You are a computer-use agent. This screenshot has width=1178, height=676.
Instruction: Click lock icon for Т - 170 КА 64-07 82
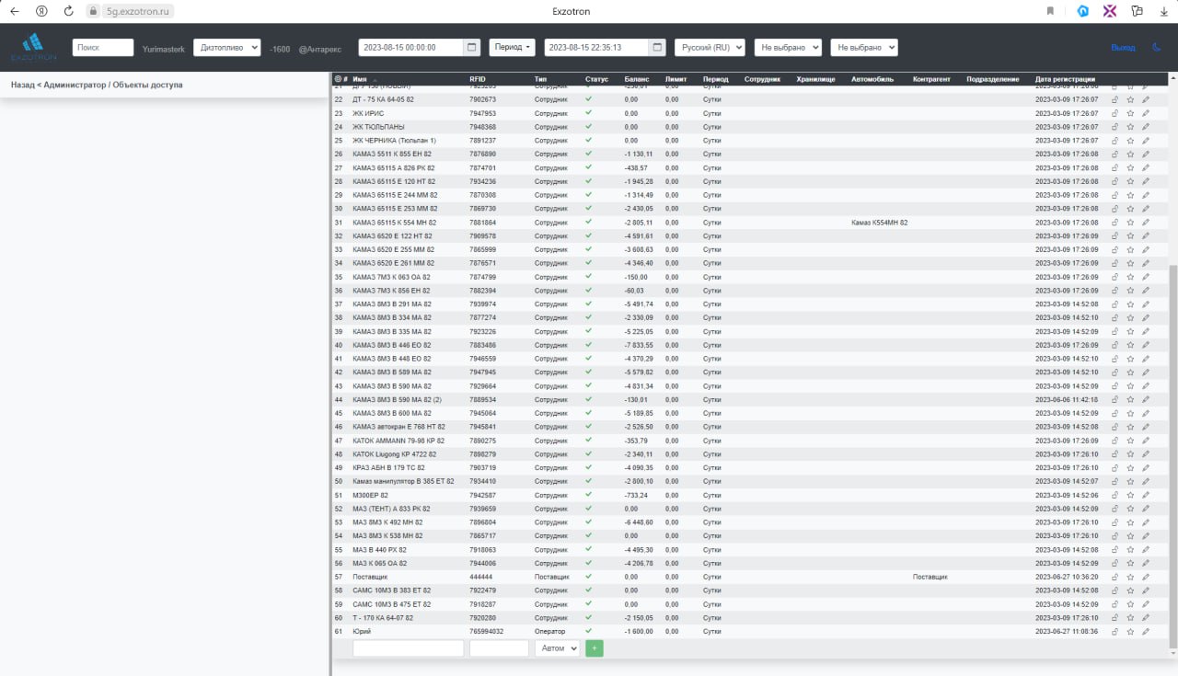pos(1114,618)
